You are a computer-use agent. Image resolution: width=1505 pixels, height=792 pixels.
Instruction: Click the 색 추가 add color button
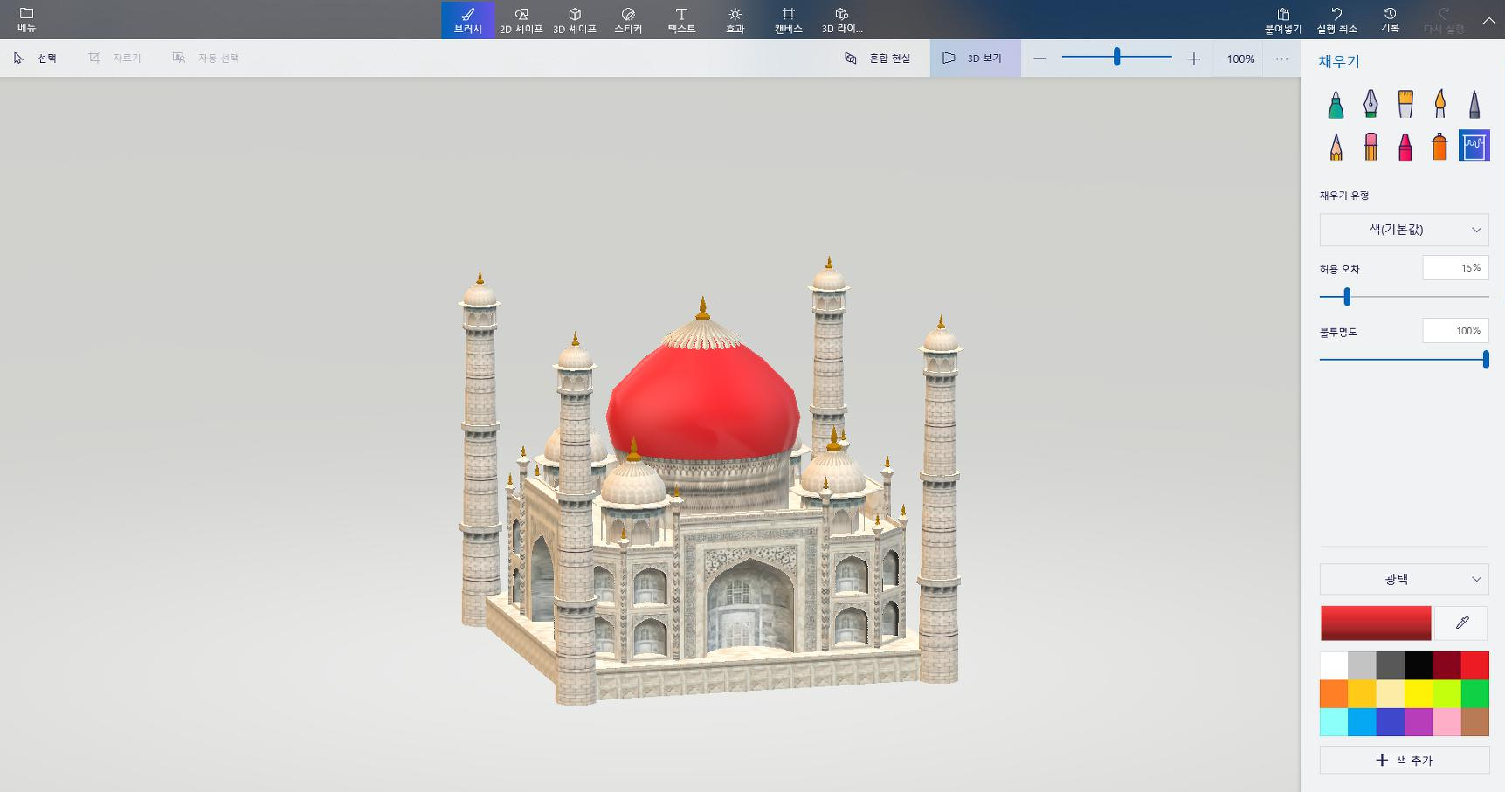click(1404, 760)
